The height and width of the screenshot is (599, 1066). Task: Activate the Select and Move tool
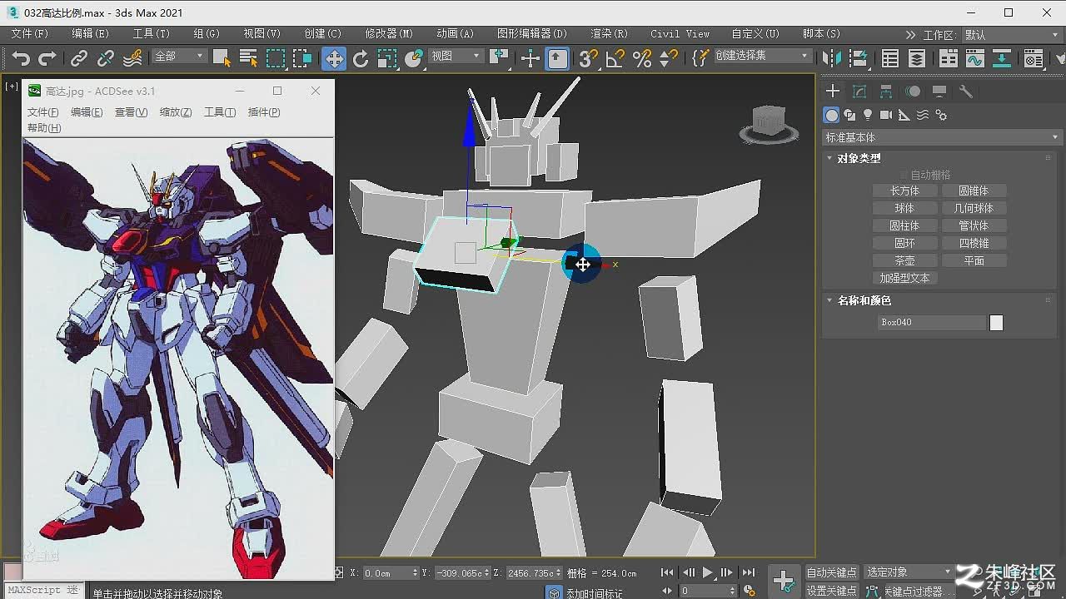[334, 58]
